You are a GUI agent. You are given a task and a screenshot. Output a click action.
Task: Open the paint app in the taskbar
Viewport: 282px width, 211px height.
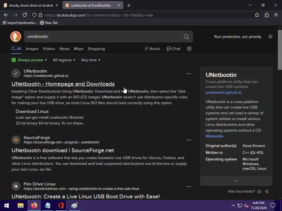click(x=74, y=206)
